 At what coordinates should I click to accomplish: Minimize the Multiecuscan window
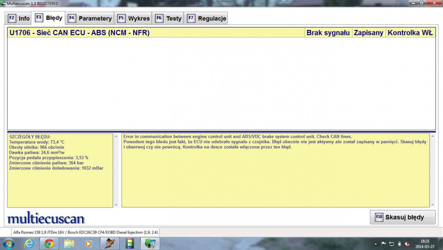pyautogui.click(x=413, y=3)
